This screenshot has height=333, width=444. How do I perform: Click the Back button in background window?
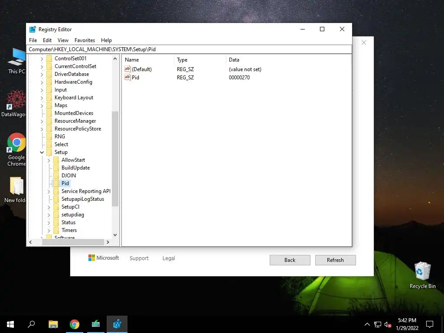pyautogui.click(x=290, y=260)
